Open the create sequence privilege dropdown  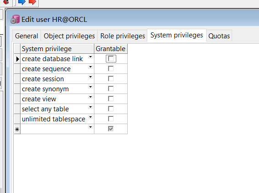point(90,67)
